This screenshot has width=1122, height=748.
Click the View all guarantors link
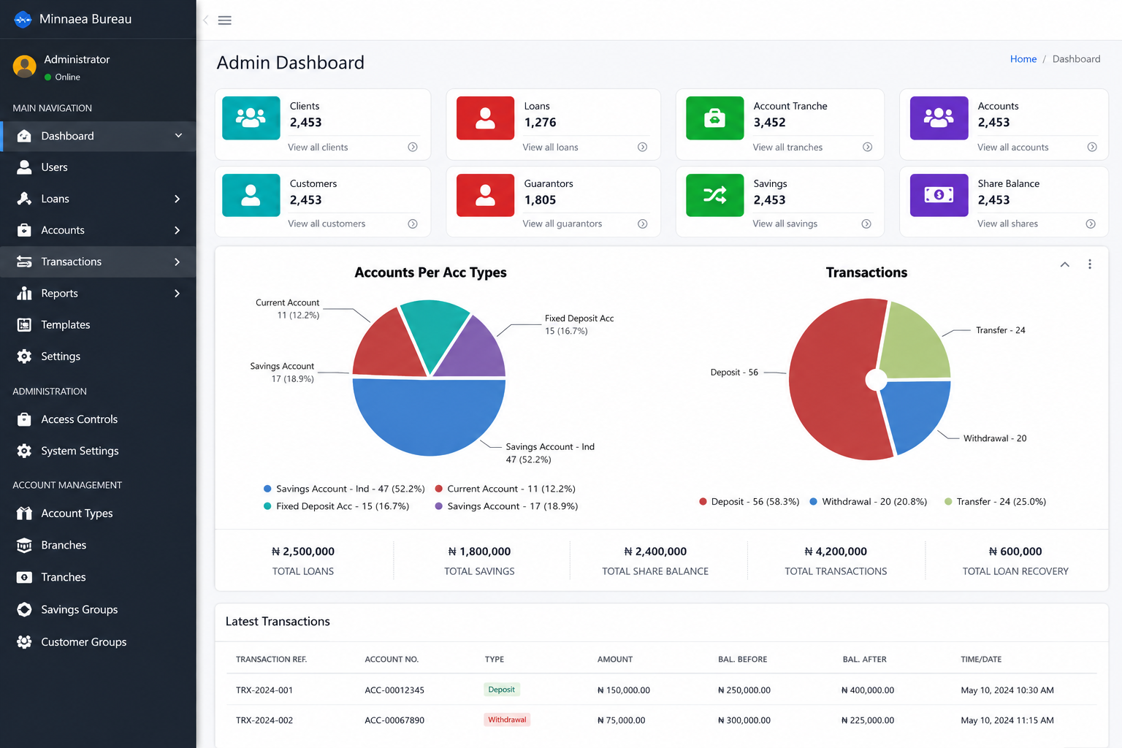click(562, 224)
